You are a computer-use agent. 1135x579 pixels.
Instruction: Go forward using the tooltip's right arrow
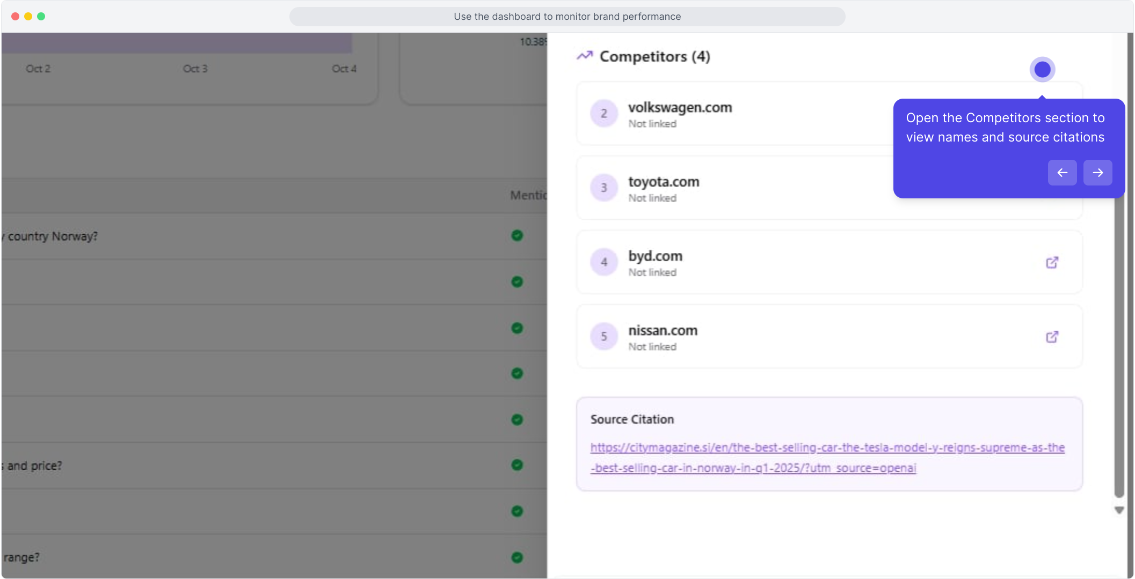[x=1097, y=173]
